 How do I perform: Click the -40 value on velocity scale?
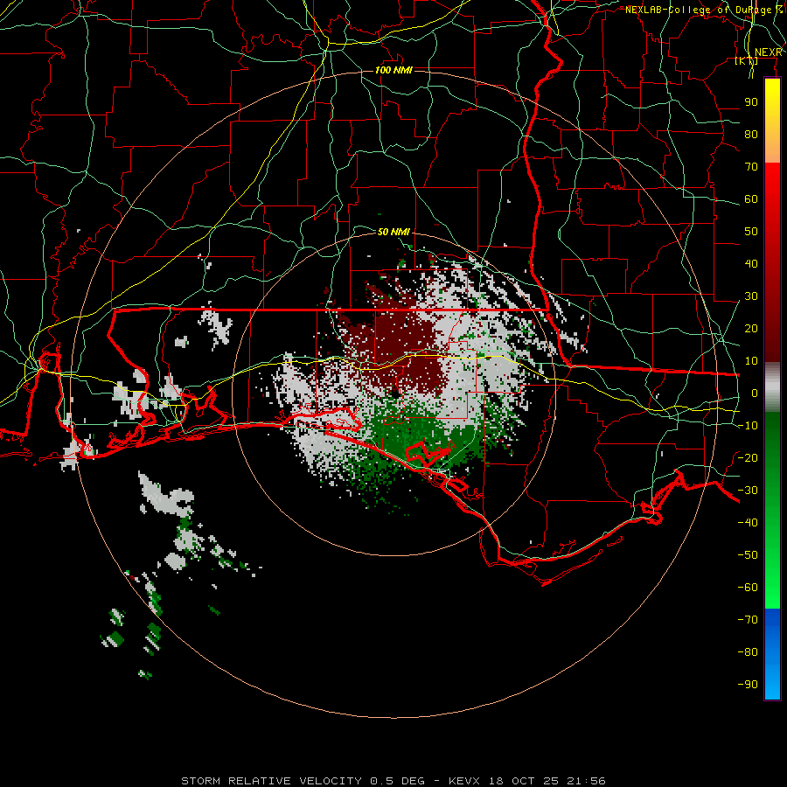(748, 523)
